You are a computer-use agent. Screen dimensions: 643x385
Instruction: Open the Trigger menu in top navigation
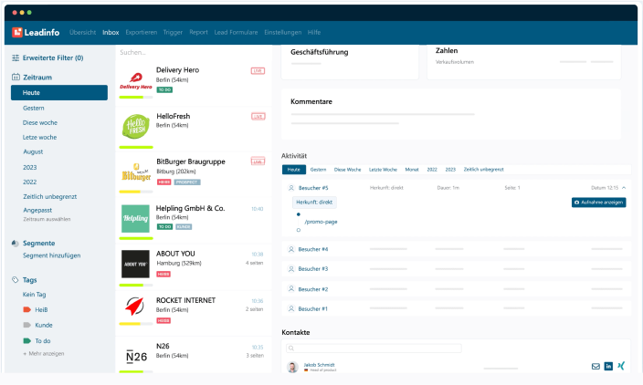tap(173, 32)
